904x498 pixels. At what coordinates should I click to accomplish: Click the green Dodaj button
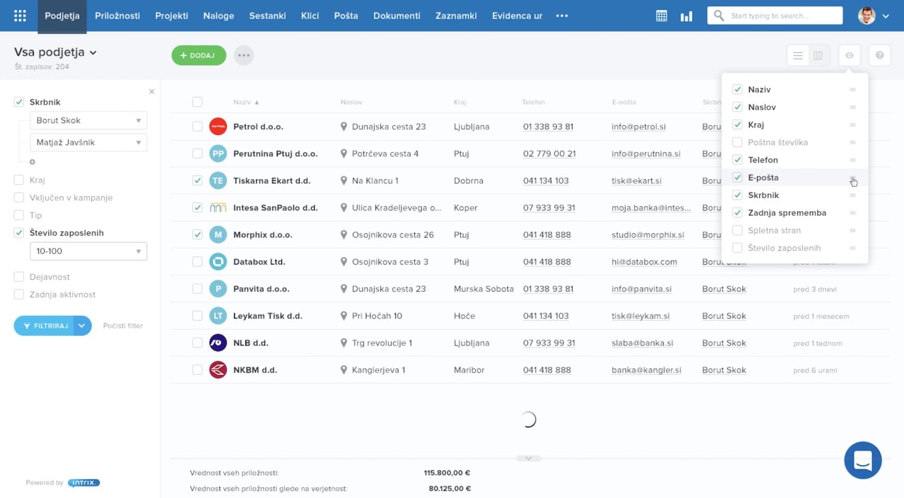(x=198, y=55)
